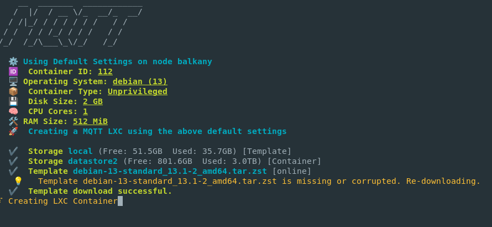Click the check mark next to Storage local
Image resolution: width=492 pixels, height=227 pixels.
click(x=13, y=151)
